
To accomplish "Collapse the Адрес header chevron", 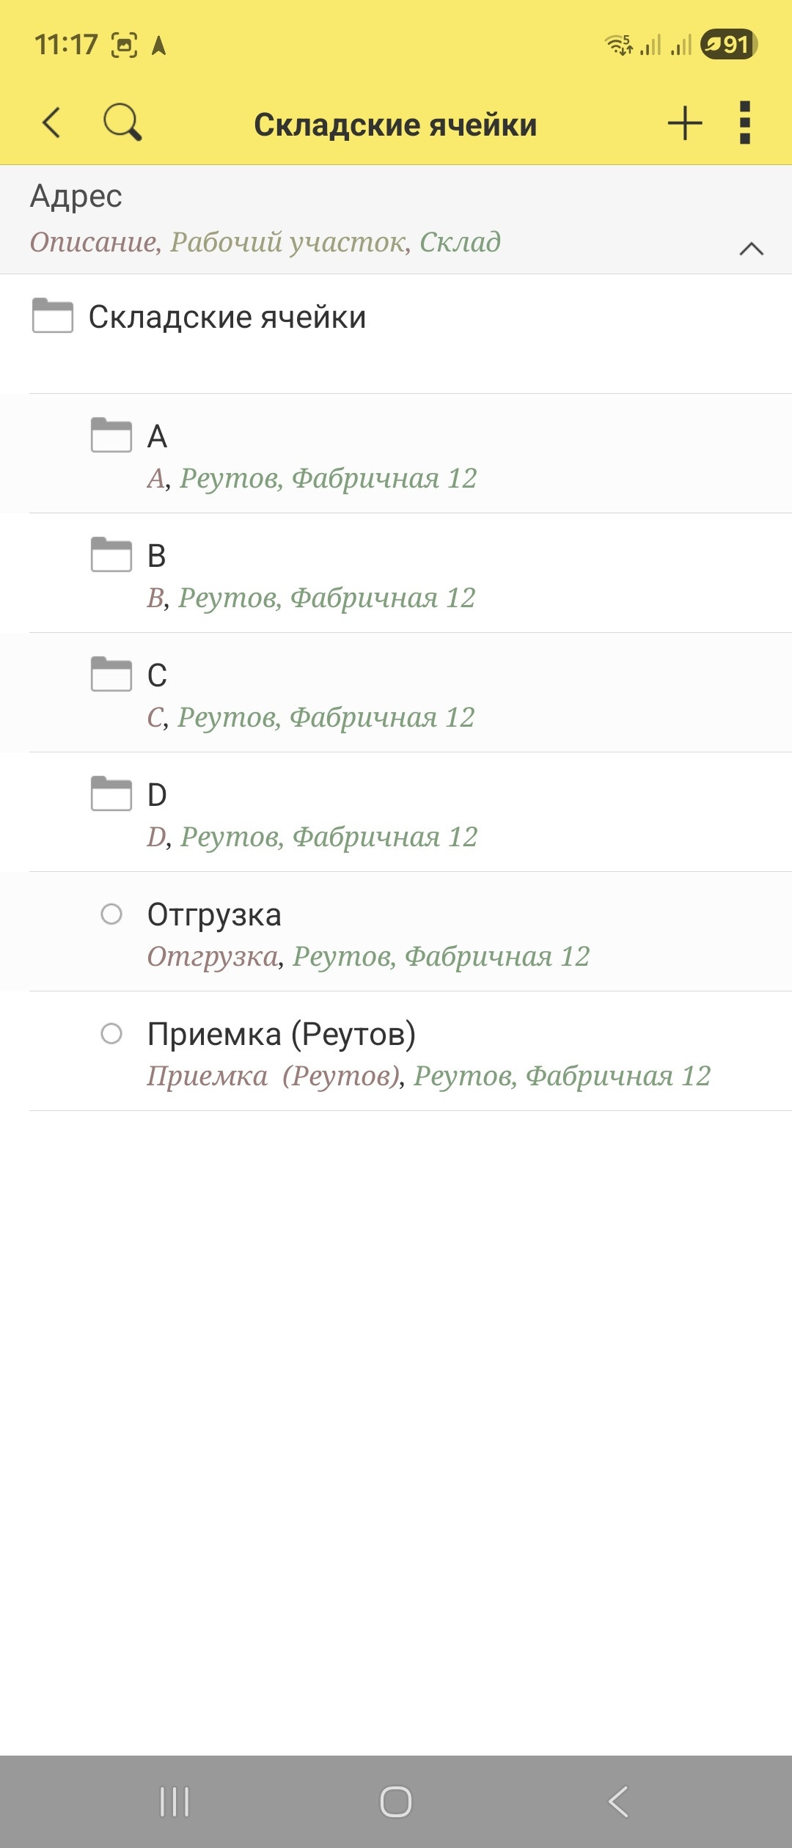I will 752,249.
